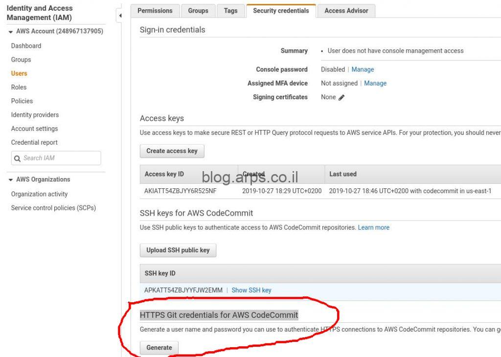Click the Create access key button
Image resolution: width=501 pixels, height=357 pixels.
click(172, 151)
